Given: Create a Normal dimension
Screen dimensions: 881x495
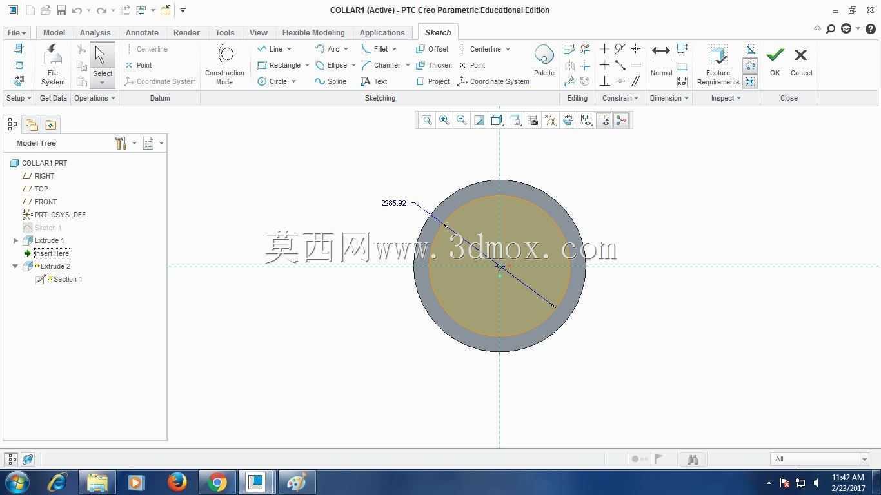Looking at the screenshot, I should 661,61.
